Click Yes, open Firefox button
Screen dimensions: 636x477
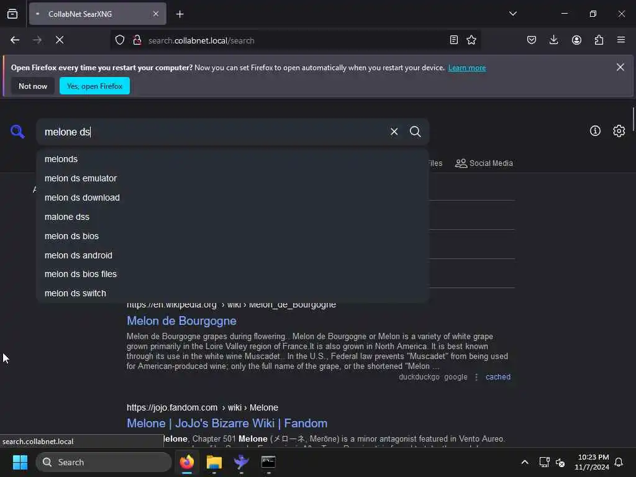pos(94,86)
